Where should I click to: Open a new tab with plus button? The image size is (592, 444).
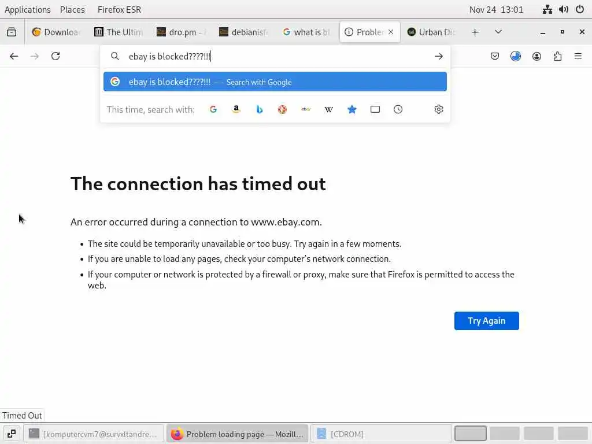coord(475,32)
